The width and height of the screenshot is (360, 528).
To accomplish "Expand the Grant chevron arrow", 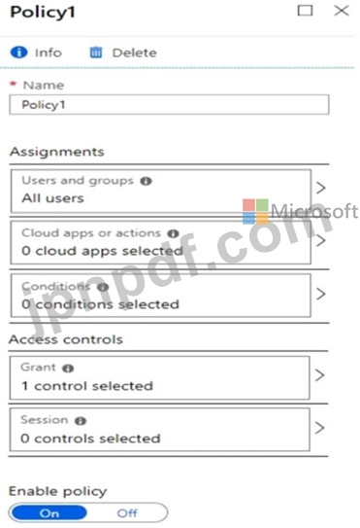I will pyautogui.click(x=319, y=374).
